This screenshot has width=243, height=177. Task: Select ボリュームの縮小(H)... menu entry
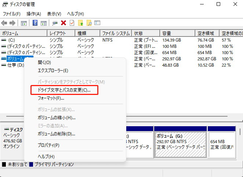point(57,118)
